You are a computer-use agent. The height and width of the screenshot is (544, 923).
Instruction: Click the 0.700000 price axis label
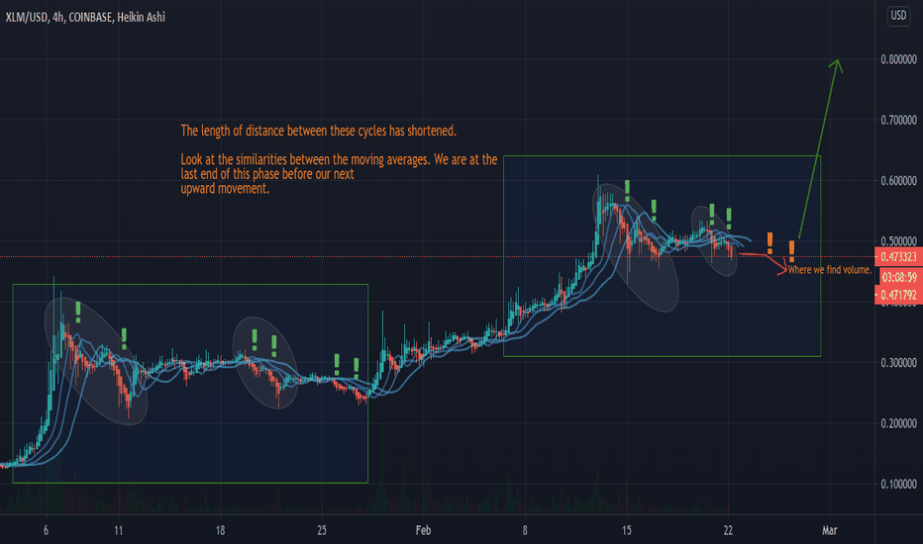898,120
